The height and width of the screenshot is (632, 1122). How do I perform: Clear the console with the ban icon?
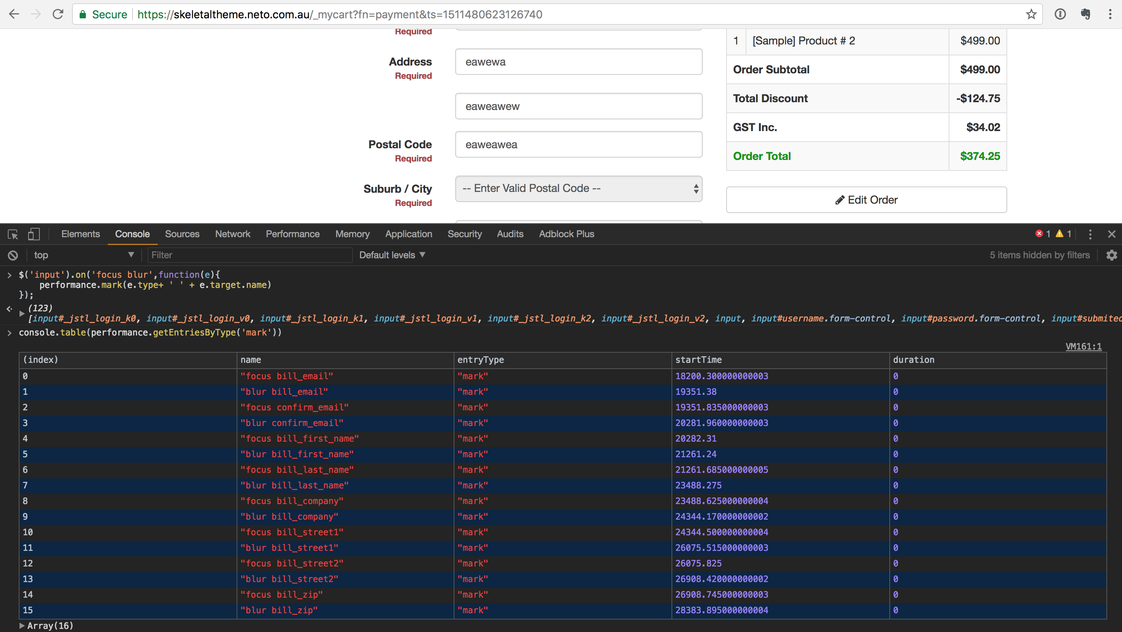pyautogui.click(x=13, y=256)
